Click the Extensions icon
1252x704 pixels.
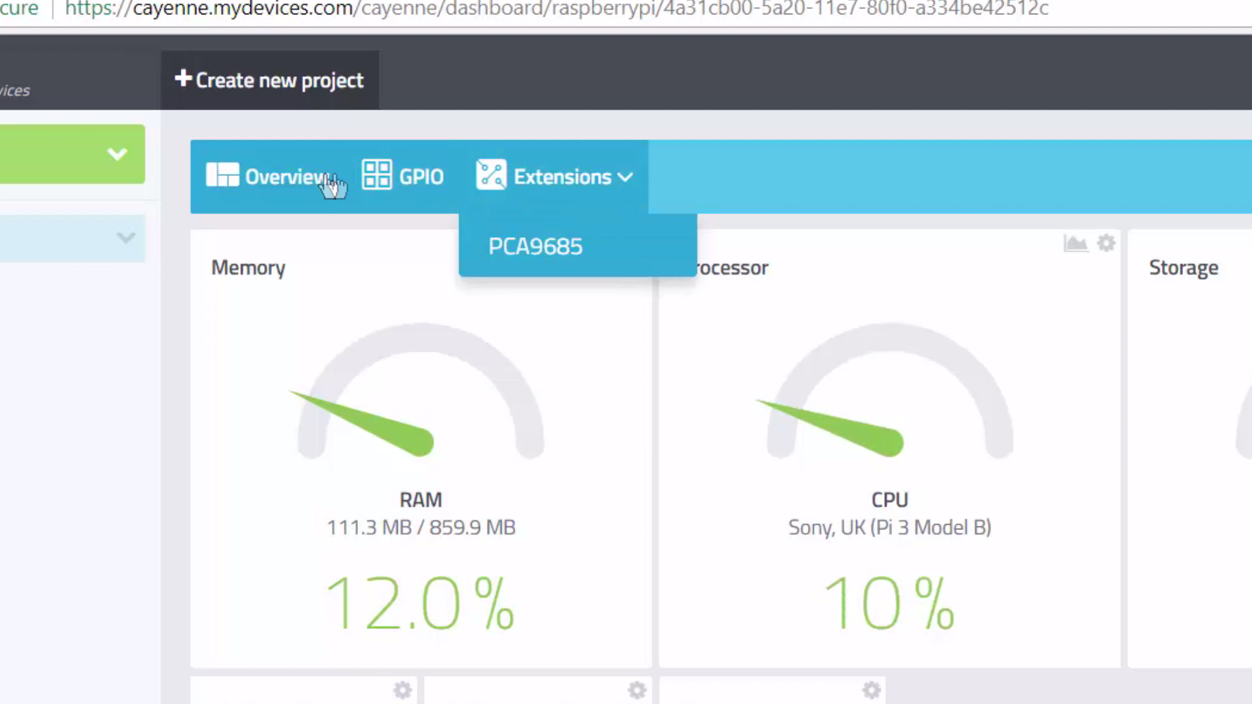coord(491,175)
